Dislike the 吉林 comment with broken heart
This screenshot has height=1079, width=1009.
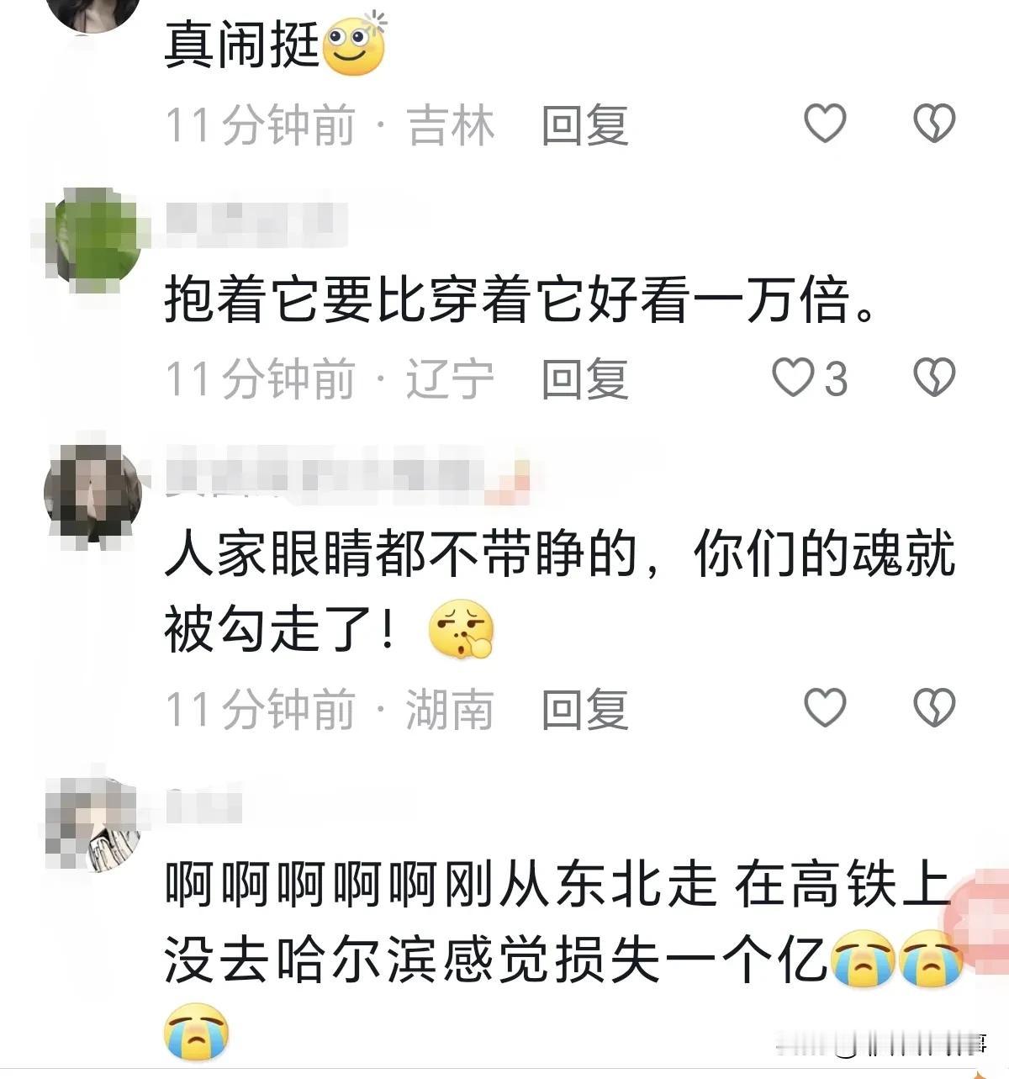[x=934, y=124]
